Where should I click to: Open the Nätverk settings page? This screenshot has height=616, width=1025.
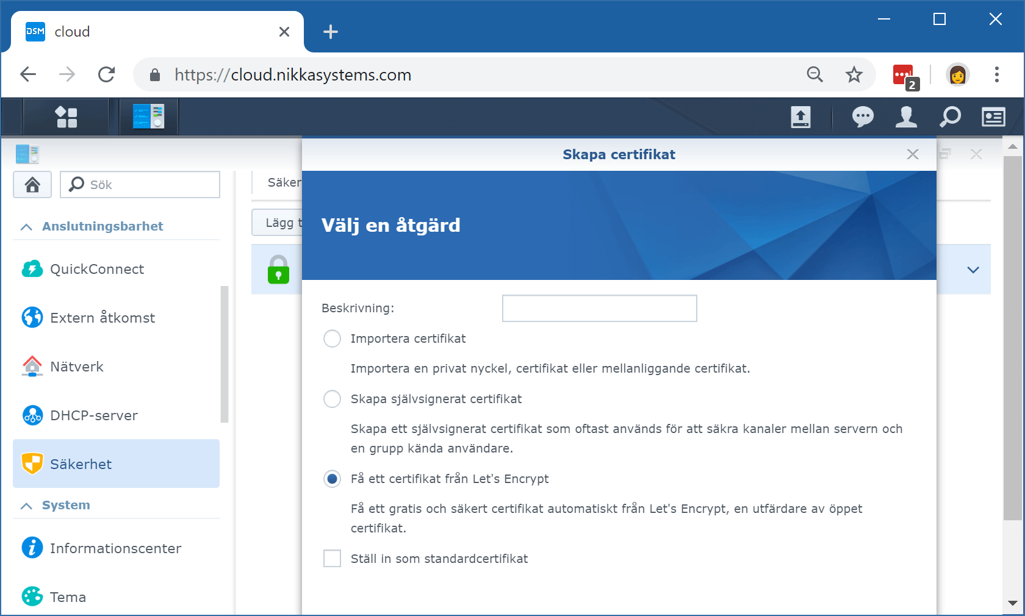116,367
